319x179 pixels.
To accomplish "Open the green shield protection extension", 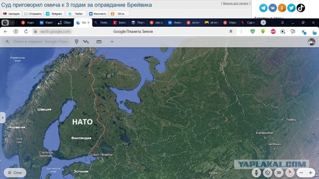I will (253, 31).
